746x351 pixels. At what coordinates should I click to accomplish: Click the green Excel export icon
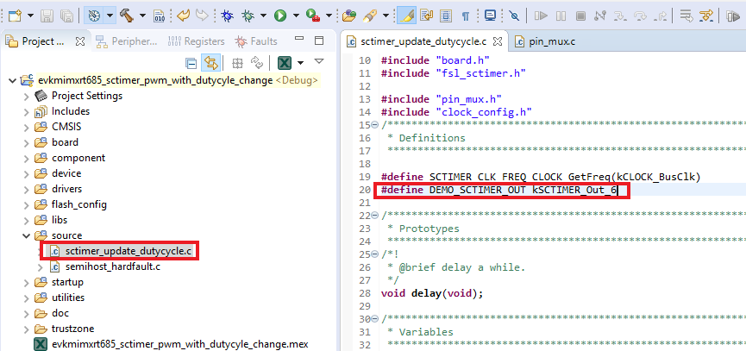coord(283,63)
